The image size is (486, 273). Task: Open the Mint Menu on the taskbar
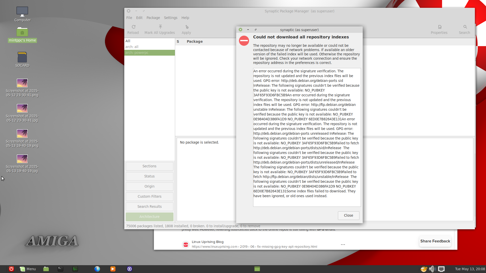pyautogui.click(x=28, y=269)
